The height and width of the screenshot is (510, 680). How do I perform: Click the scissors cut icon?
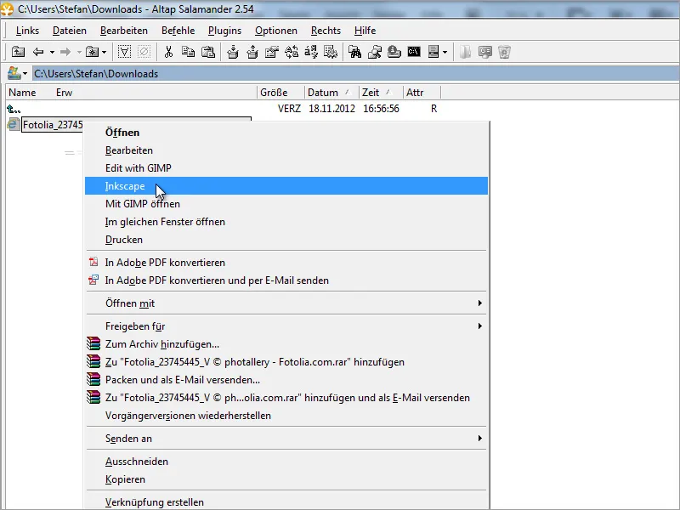tap(168, 52)
